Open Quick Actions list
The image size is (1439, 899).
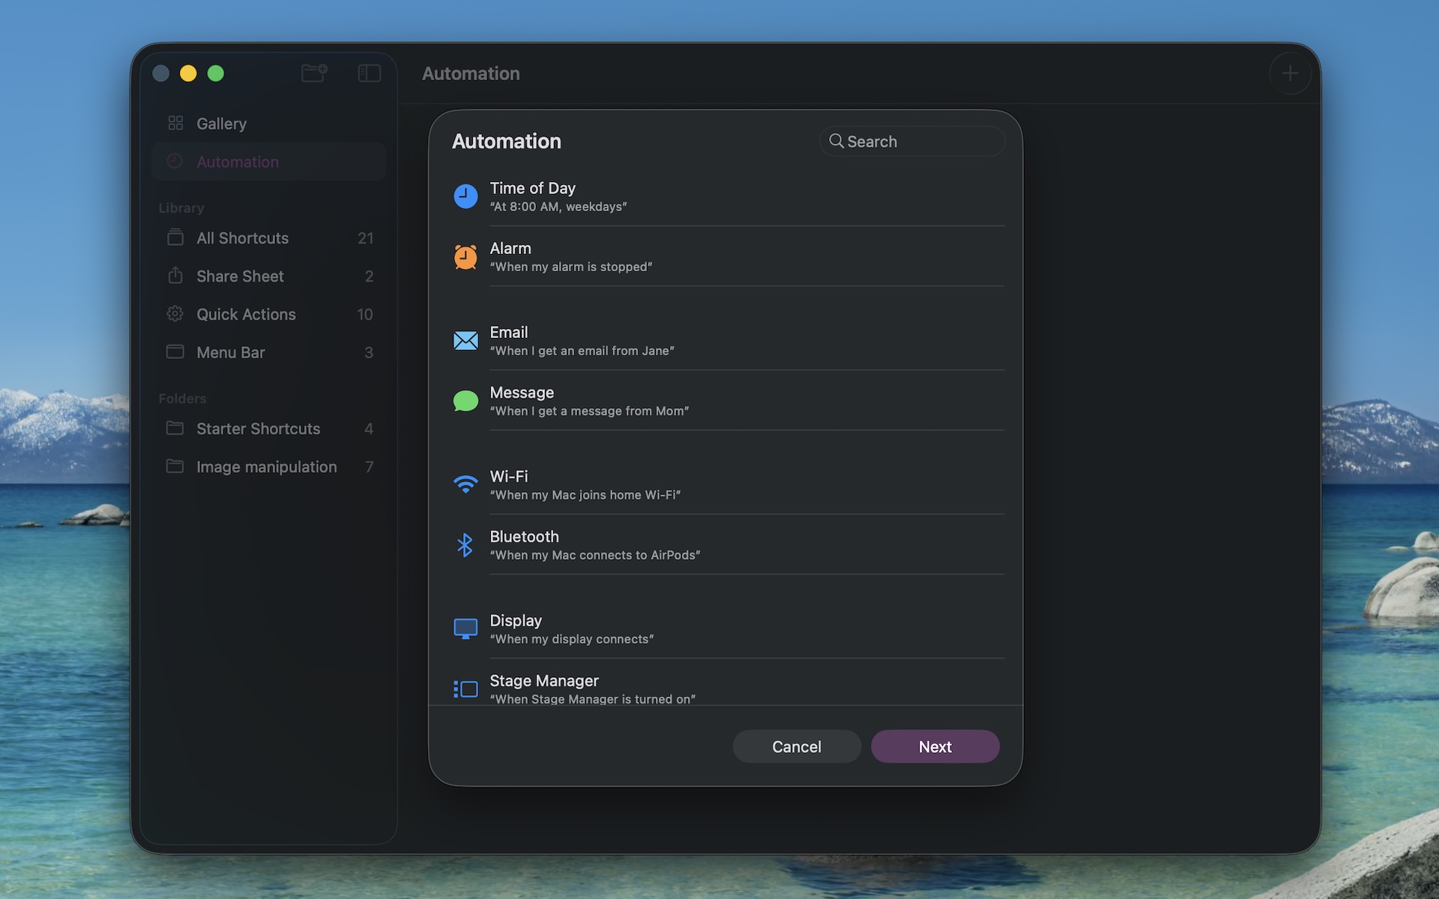[x=268, y=315]
